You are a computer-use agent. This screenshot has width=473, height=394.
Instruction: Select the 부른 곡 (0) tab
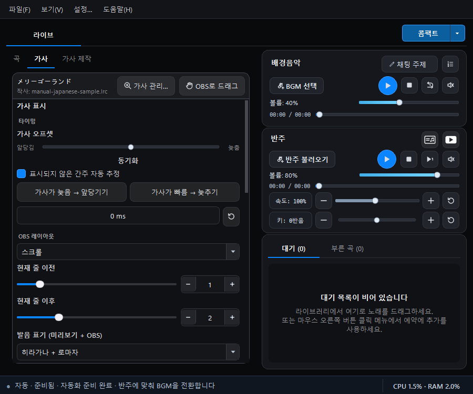coord(347,248)
